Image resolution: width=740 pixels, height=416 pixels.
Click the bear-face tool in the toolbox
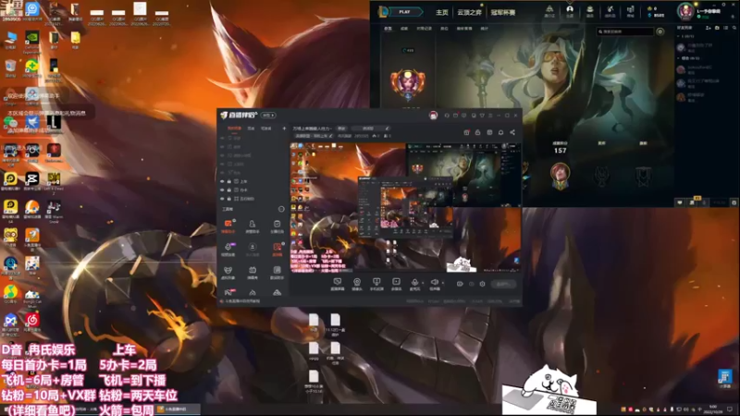228,272
